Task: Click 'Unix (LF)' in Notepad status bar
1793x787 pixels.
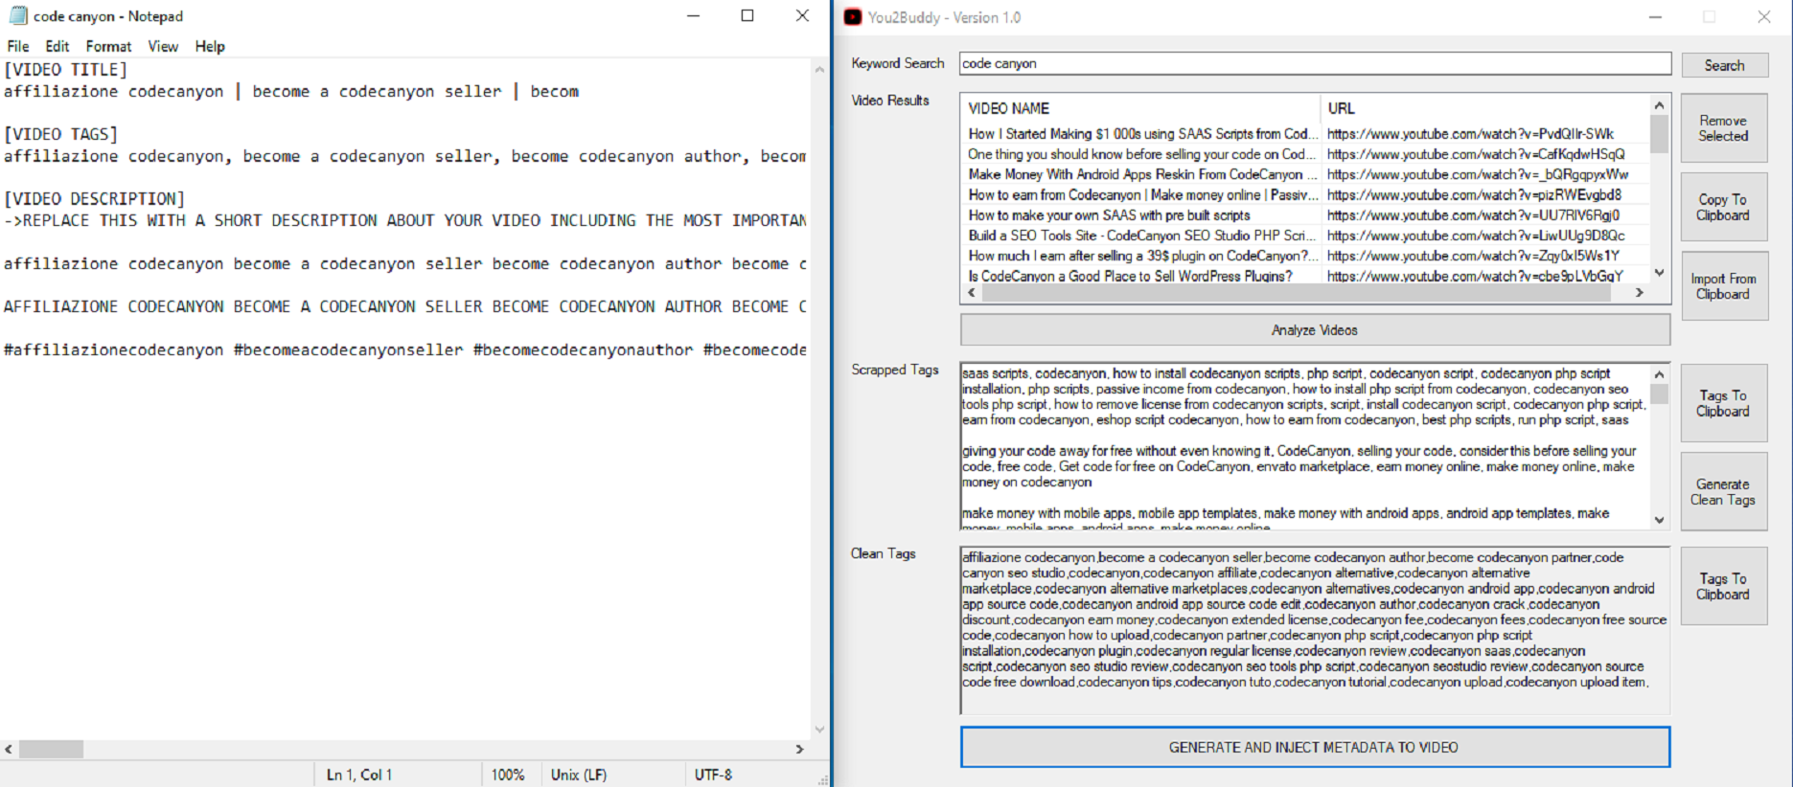Action: [579, 775]
